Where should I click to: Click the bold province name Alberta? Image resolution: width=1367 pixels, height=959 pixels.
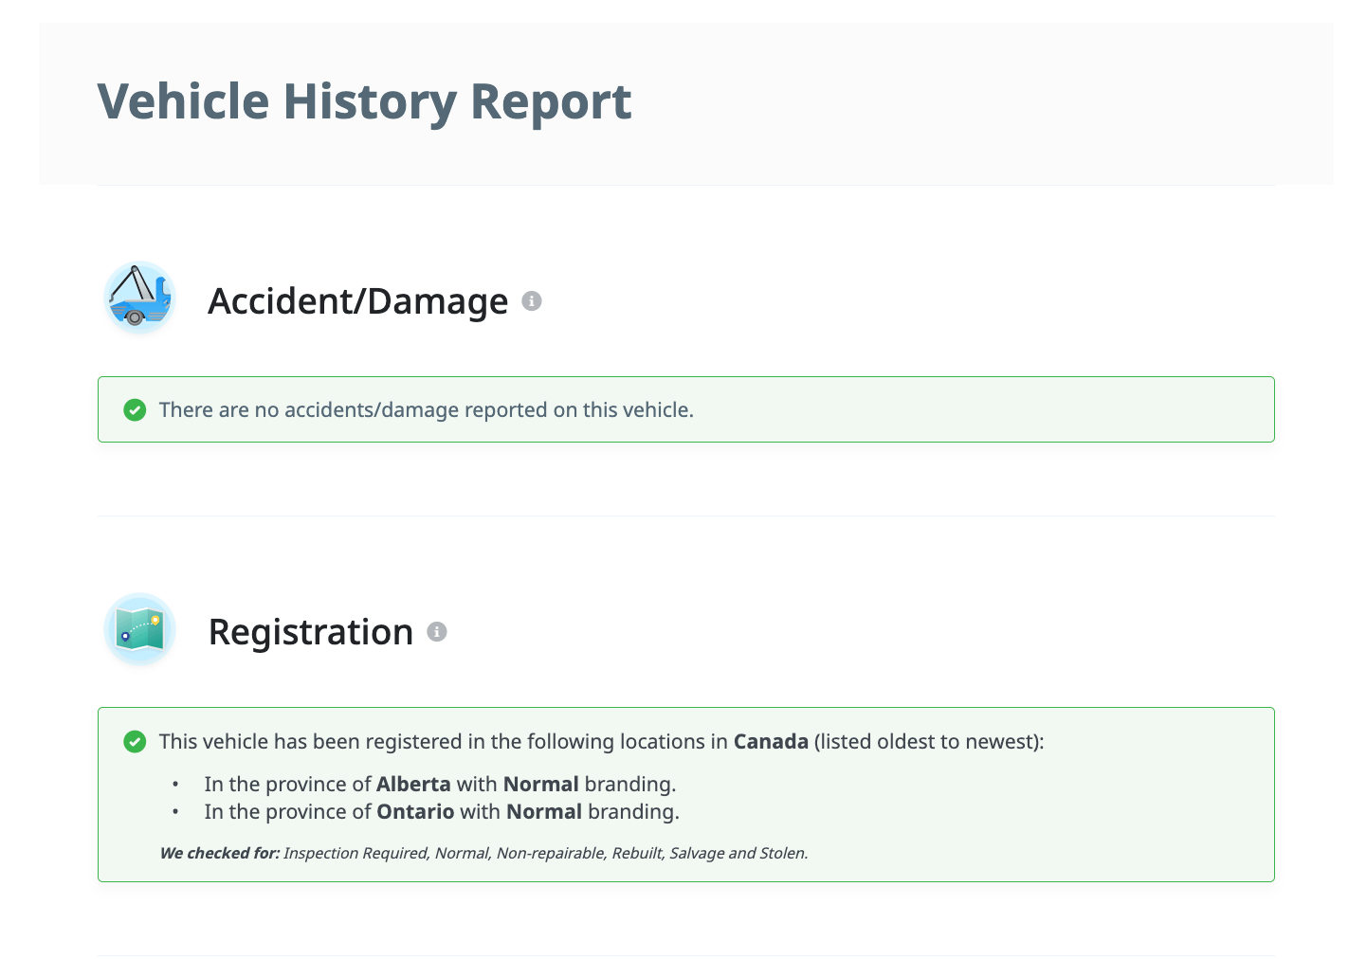[413, 785]
